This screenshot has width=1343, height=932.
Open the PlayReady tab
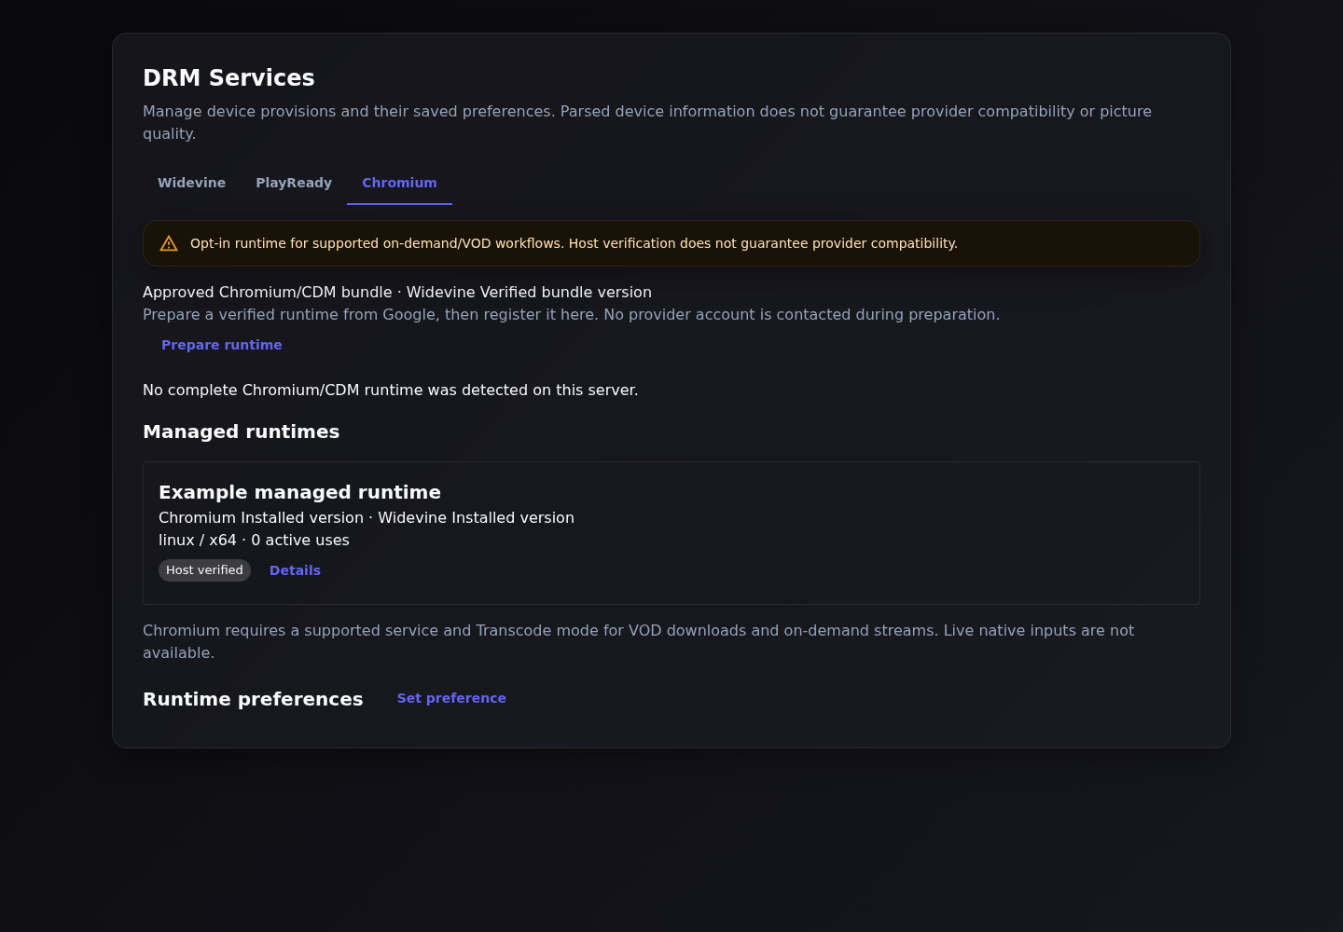[x=294, y=183]
